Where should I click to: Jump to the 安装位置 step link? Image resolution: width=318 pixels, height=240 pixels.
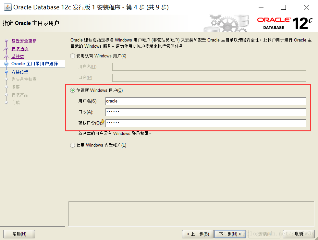pos(20,72)
